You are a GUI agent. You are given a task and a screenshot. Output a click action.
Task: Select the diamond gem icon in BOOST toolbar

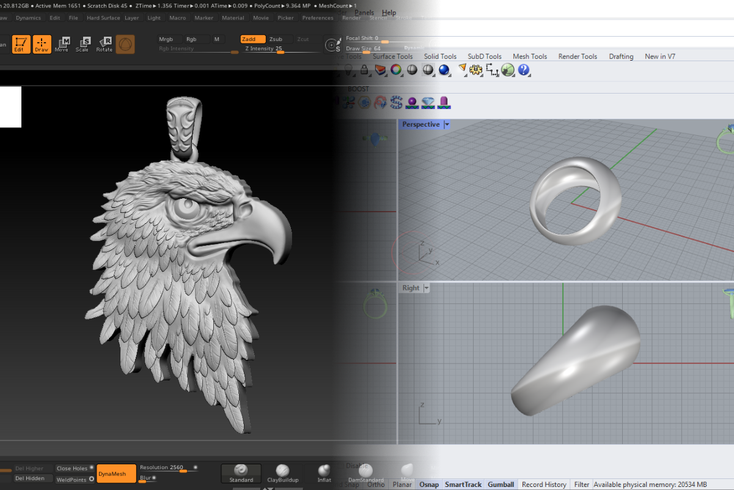tap(428, 102)
